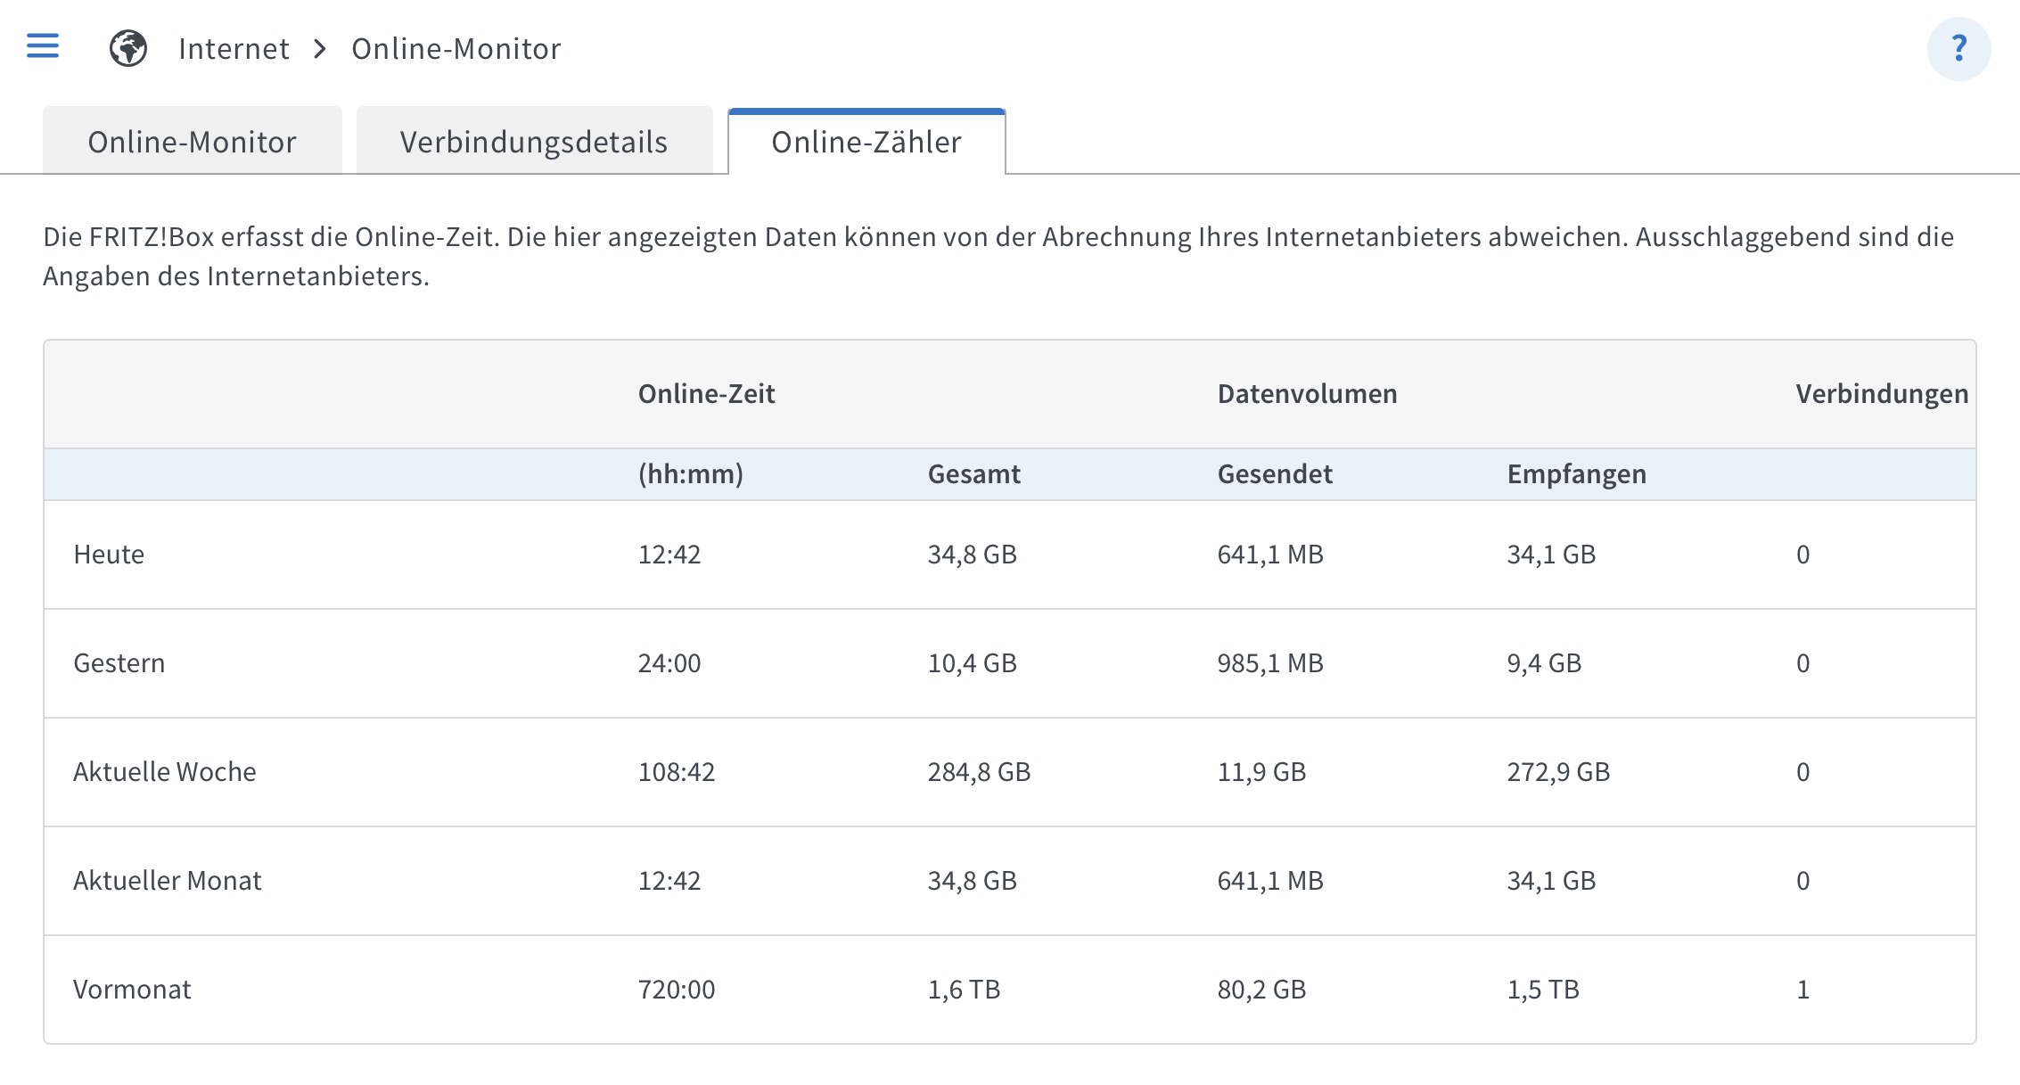Select the Online-Zähler tab
This screenshot has height=1085, width=2020.
point(866,141)
